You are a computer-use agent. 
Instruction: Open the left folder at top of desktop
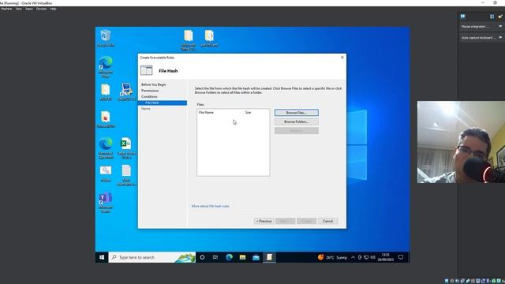pos(189,40)
